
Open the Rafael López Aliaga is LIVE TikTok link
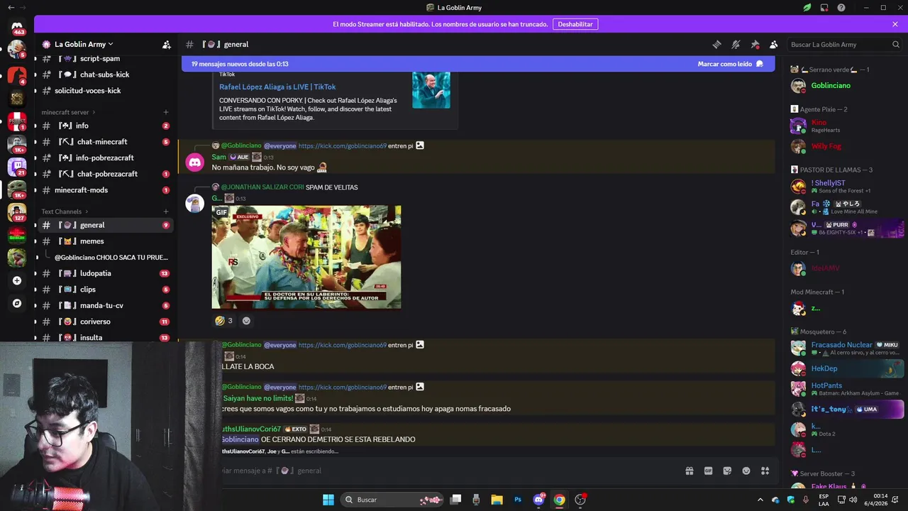point(277,87)
